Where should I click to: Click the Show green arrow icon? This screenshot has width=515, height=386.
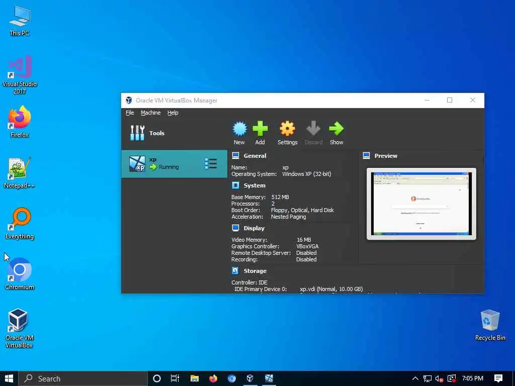pyautogui.click(x=336, y=129)
